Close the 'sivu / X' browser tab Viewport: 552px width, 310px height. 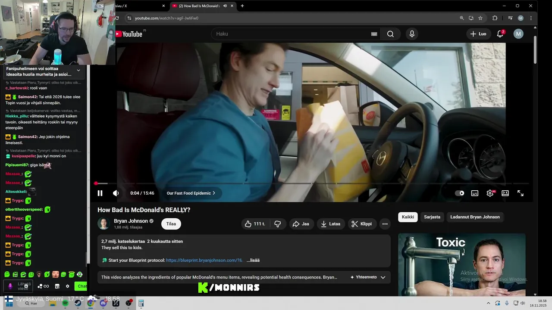[163, 6]
